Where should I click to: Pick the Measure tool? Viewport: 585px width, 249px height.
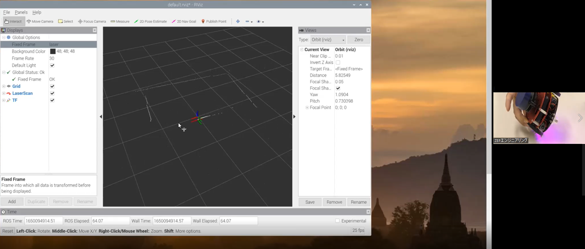click(120, 21)
